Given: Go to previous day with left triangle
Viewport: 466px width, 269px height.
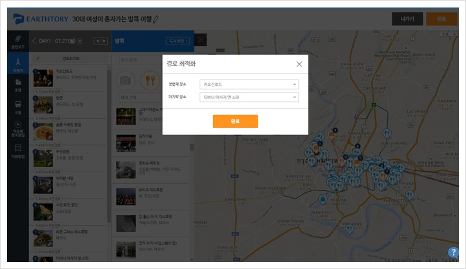Looking at the screenshot, I should [97, 41].
